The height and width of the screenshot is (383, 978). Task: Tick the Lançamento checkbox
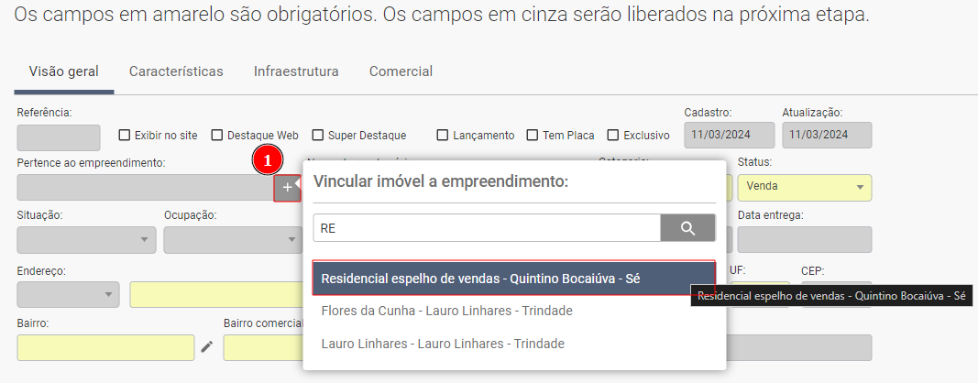442,135
